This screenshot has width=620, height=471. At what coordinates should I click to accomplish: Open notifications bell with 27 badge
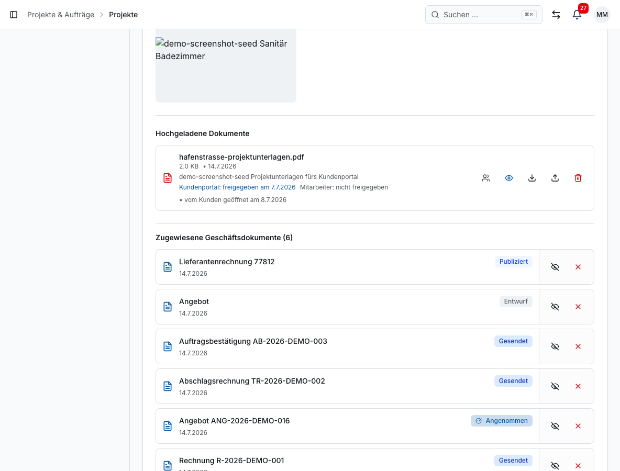point(577,15)
